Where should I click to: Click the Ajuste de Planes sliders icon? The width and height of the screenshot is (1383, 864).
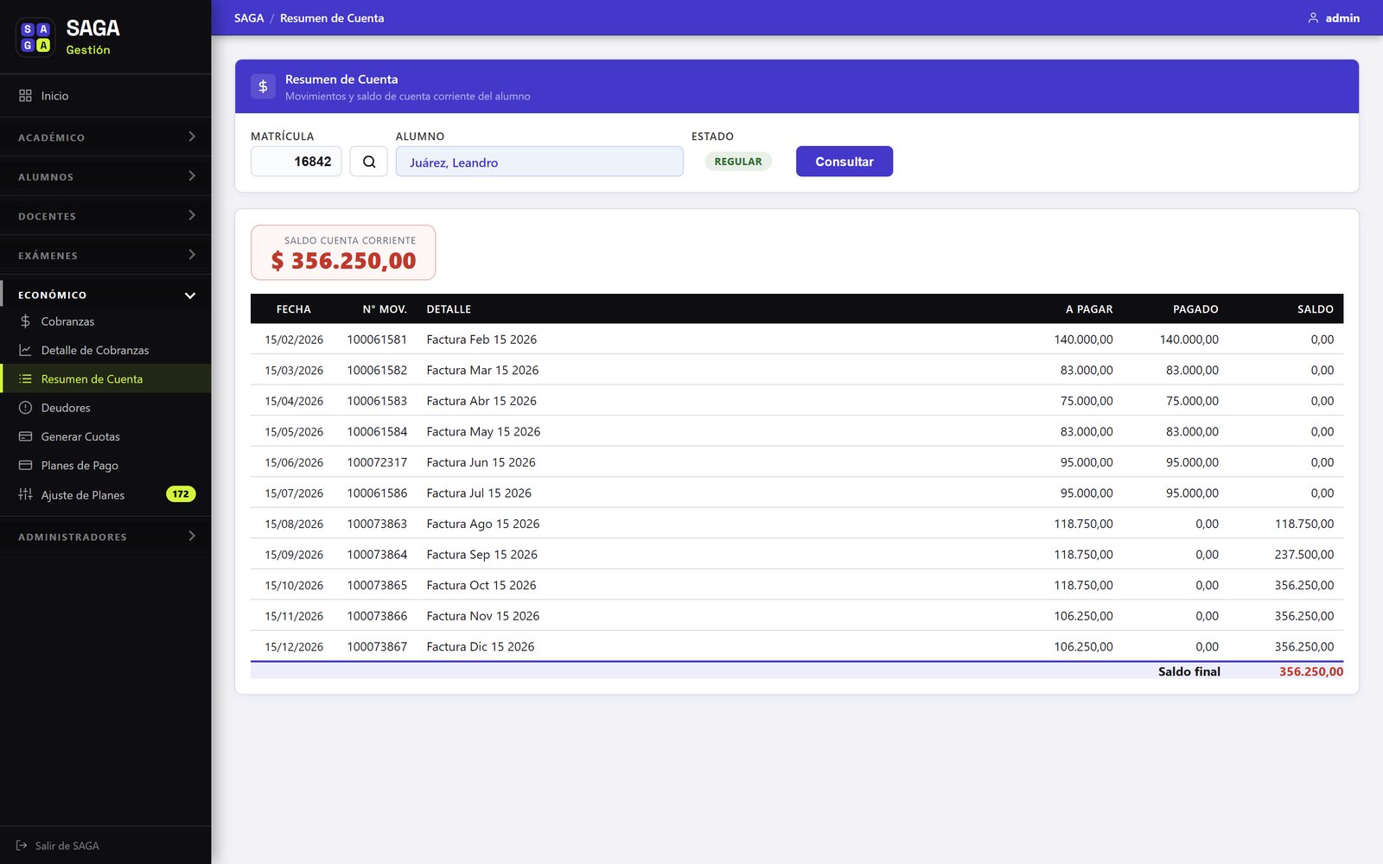pos(25,495)
